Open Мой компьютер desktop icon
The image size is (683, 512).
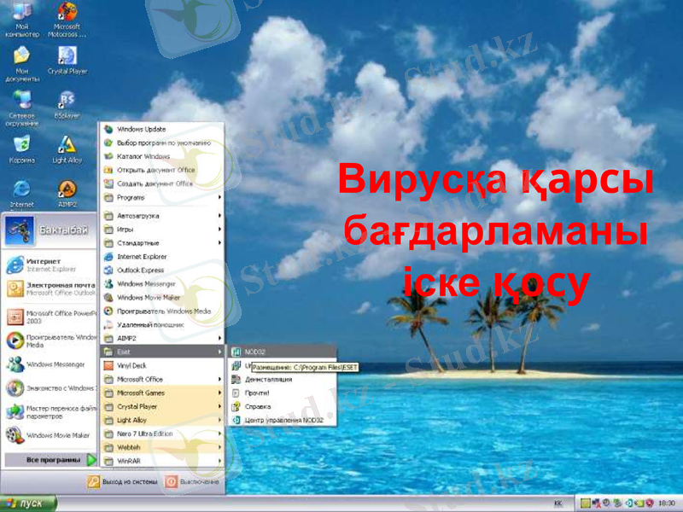pyautogui.click(x=20, y=17)
